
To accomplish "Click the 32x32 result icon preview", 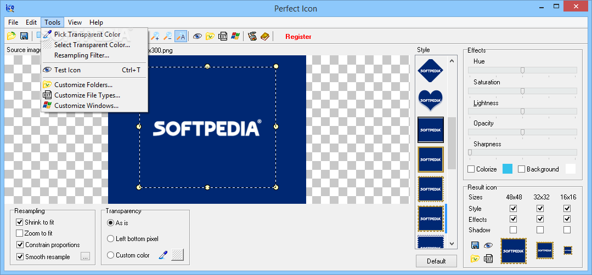I will (x=545, y=250).
